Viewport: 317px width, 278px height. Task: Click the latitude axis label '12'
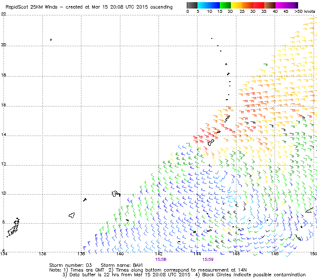tap(3, 164)
